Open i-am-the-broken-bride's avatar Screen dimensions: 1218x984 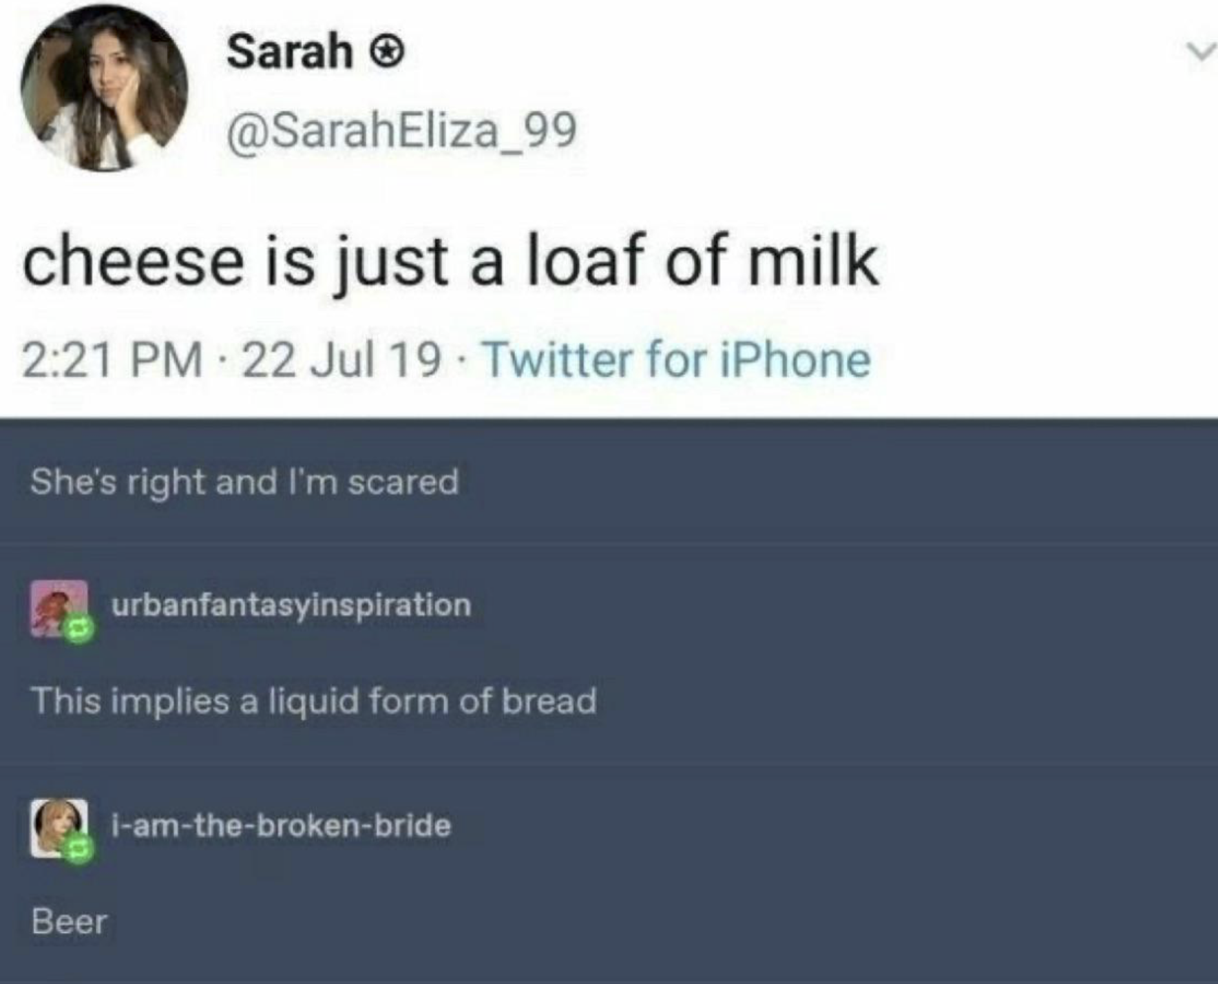click(x=57, y=826)
